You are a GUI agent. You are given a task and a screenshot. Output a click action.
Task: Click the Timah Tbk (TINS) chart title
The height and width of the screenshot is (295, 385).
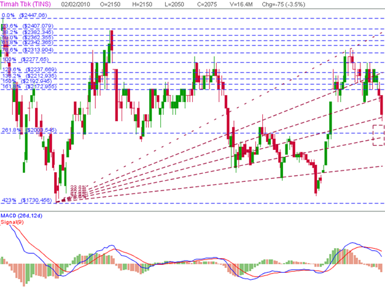click(x=26, y=4)
